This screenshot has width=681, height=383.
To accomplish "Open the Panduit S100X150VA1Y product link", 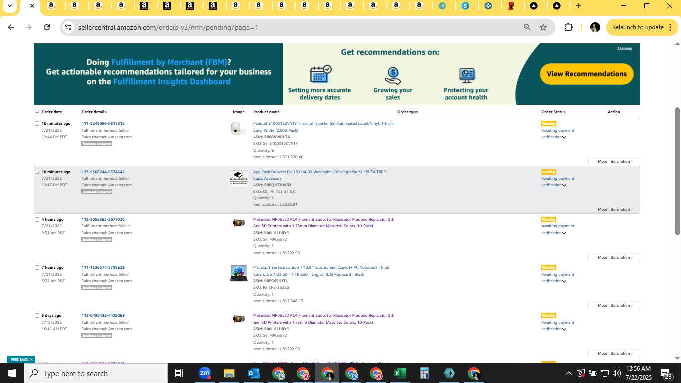I will (323, 127).
